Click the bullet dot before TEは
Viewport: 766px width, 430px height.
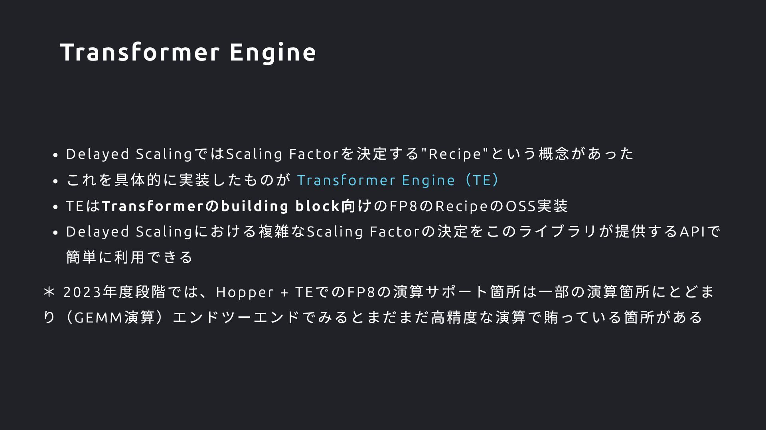point(56,207)
